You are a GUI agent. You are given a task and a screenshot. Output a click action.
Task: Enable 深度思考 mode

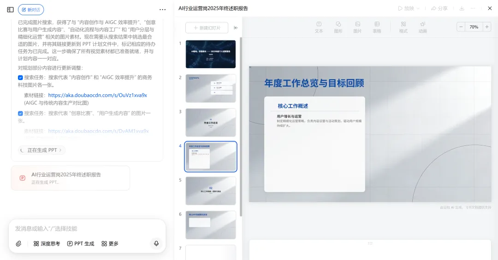(x=47, y=243)
